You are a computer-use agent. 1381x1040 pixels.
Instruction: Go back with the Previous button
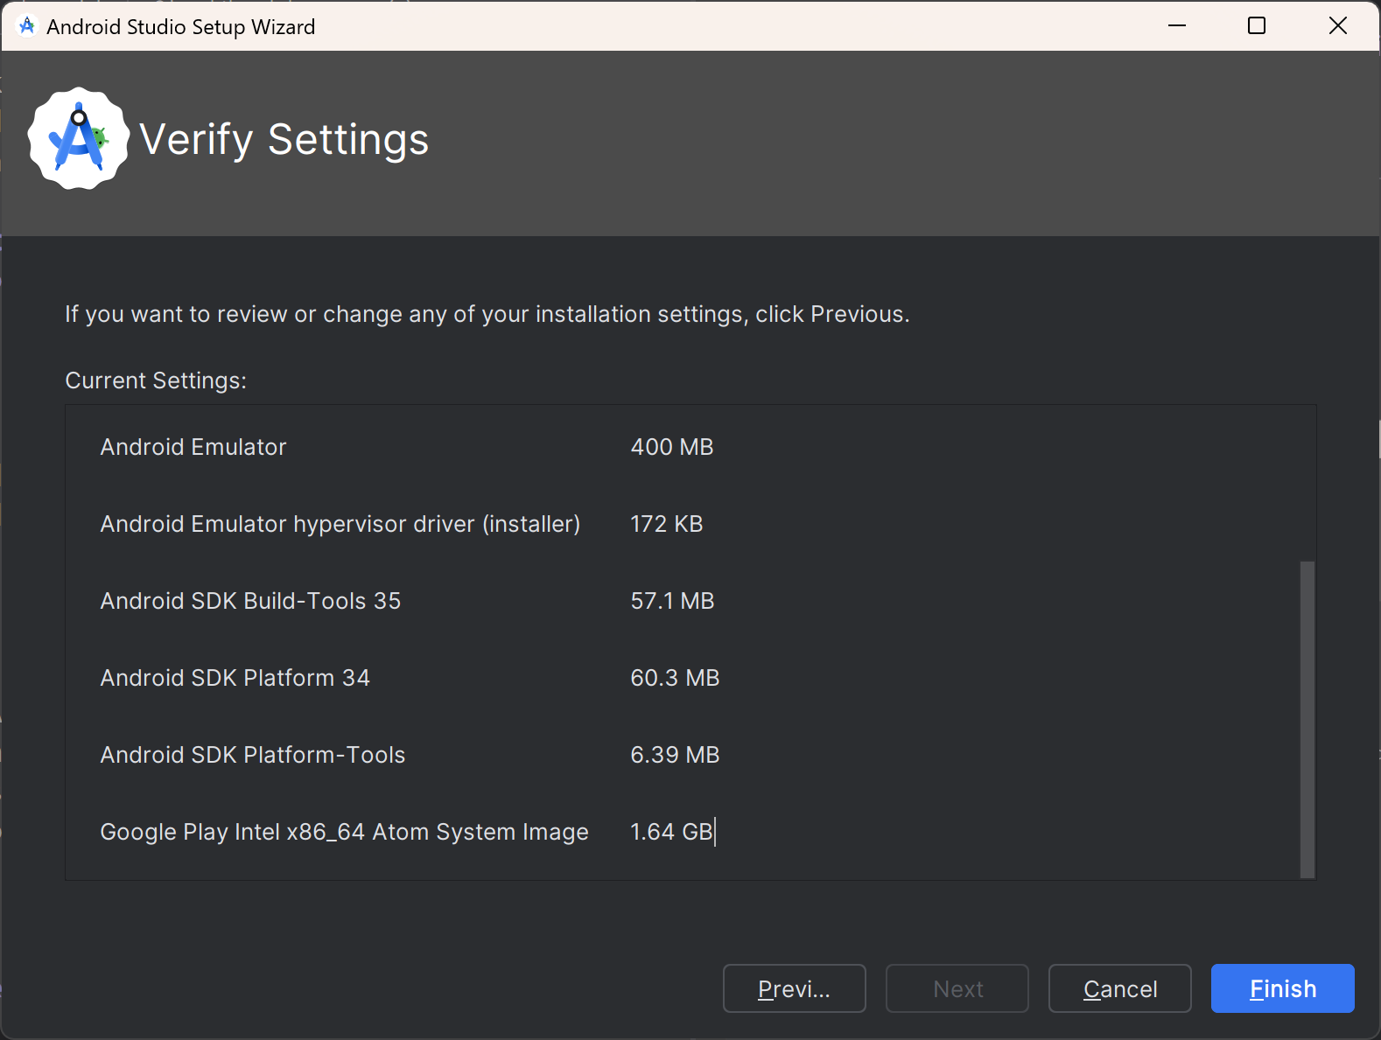pos(794,988)
